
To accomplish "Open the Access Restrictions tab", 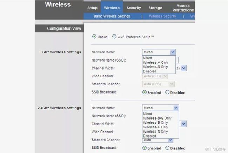I will 183,8.
